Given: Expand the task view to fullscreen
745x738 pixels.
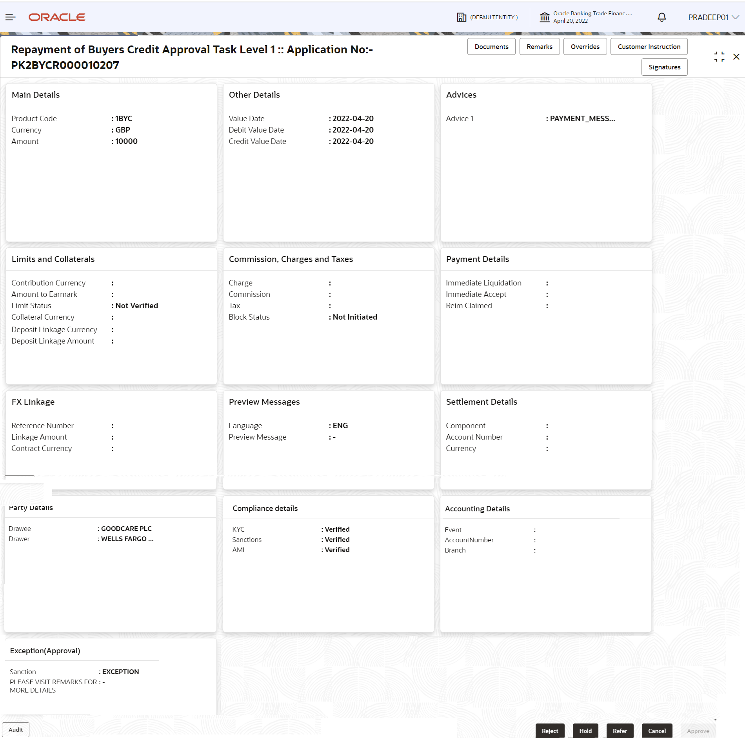Looking at the screenshot, I should point(719,56).
